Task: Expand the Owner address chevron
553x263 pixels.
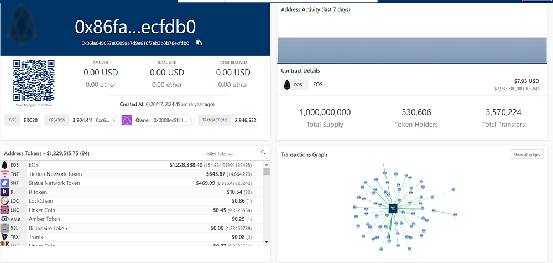Action: (x=191, y=120)
